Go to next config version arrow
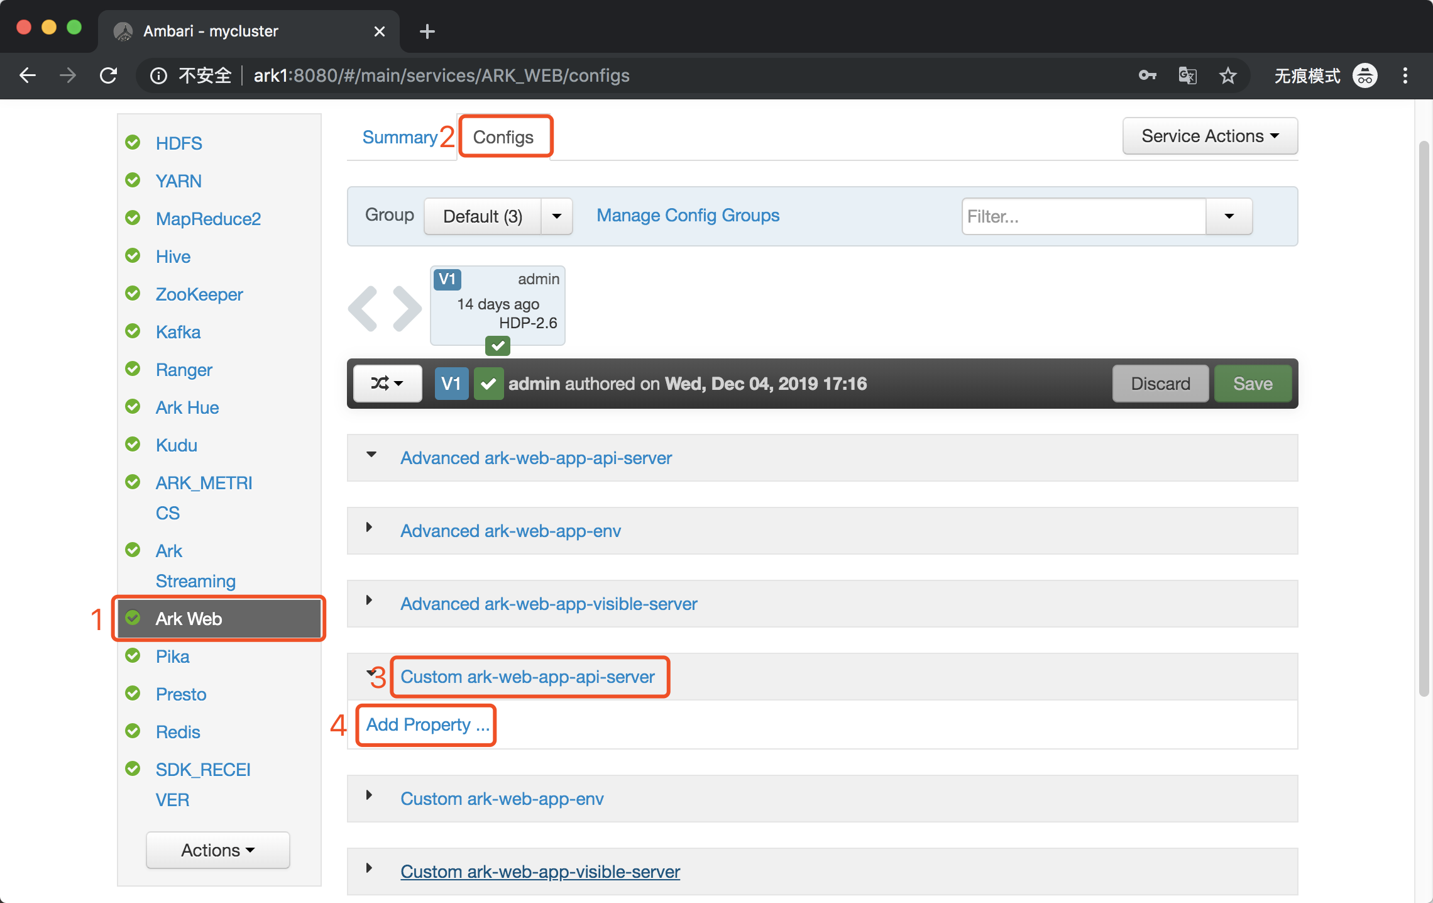 pos(407,308)
